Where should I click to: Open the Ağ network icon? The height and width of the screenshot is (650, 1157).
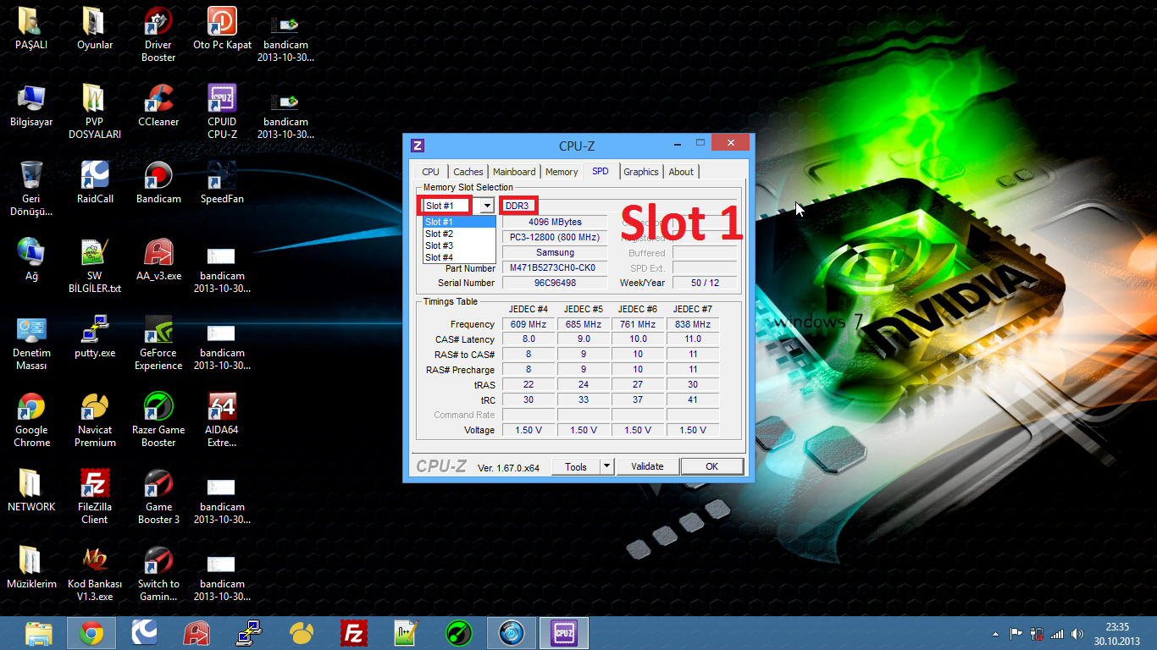(x=31, y=259)
